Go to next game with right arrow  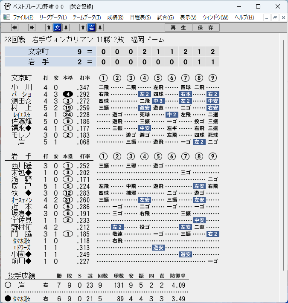[32, 27]
